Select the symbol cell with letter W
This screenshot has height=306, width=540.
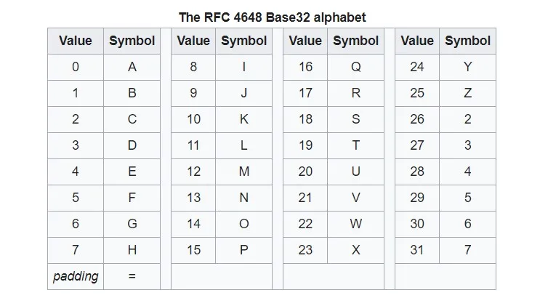[x=355, y=224]
